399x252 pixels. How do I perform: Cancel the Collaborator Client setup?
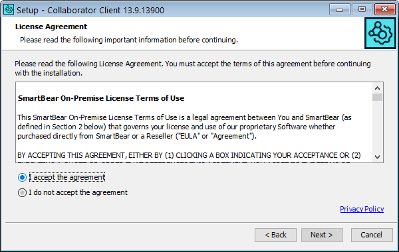372,235
